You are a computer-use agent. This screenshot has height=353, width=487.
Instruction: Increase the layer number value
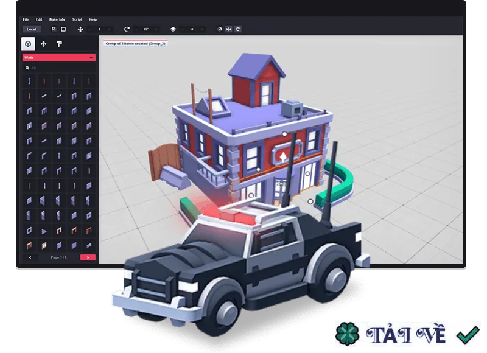click(x=202, y=29)
